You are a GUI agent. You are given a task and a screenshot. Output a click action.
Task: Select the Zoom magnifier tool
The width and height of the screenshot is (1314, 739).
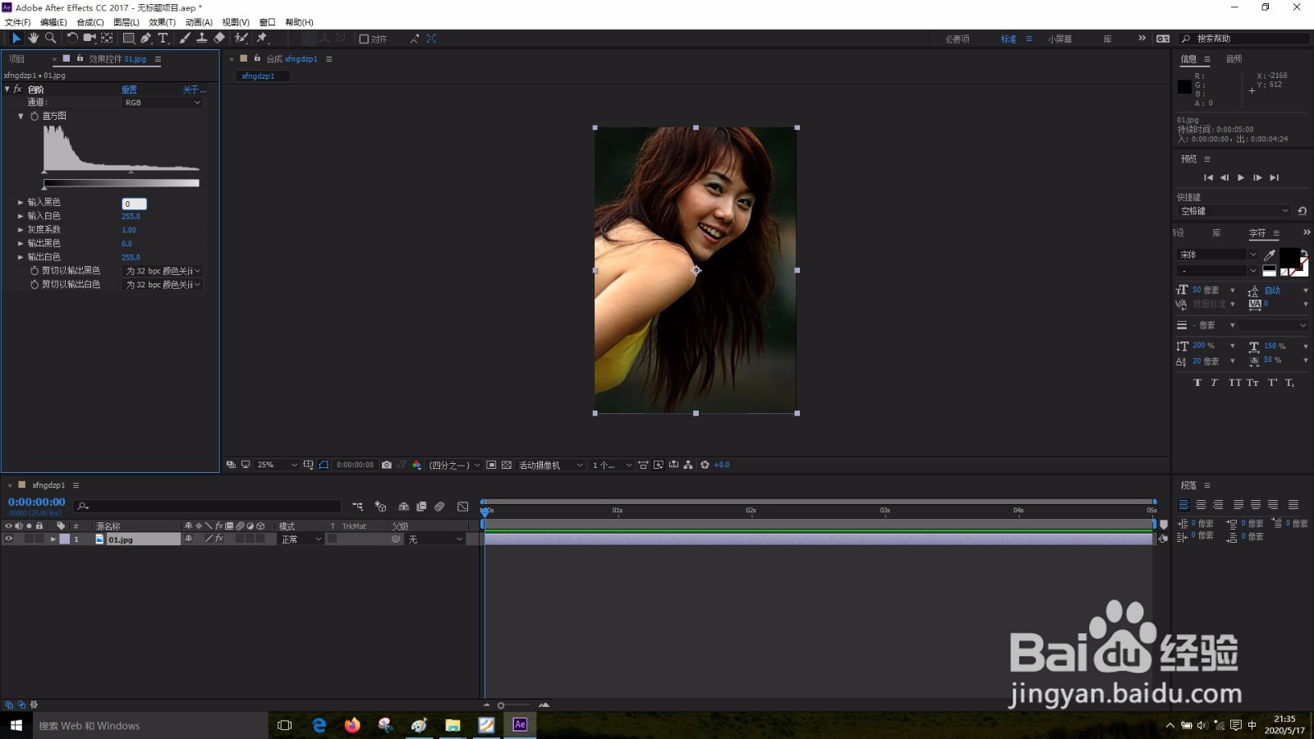click(51, 39)
